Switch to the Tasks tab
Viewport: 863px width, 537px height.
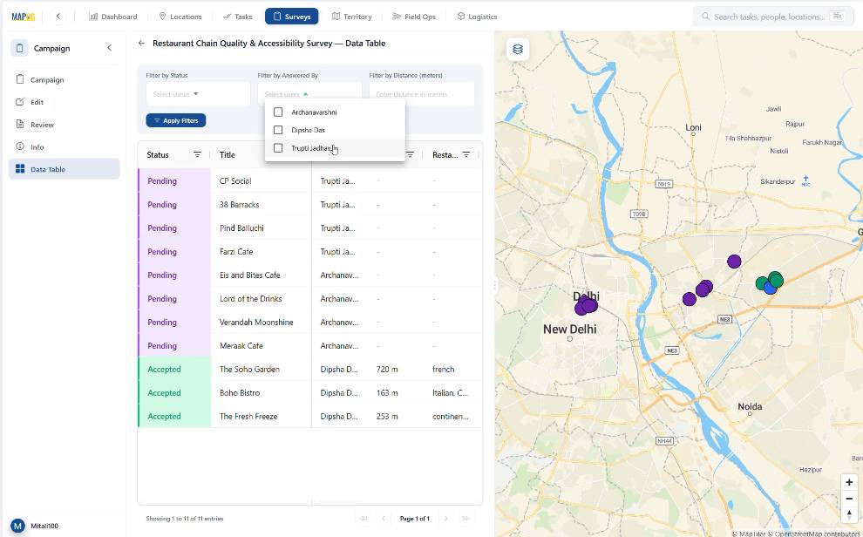[x=238, y=17]
